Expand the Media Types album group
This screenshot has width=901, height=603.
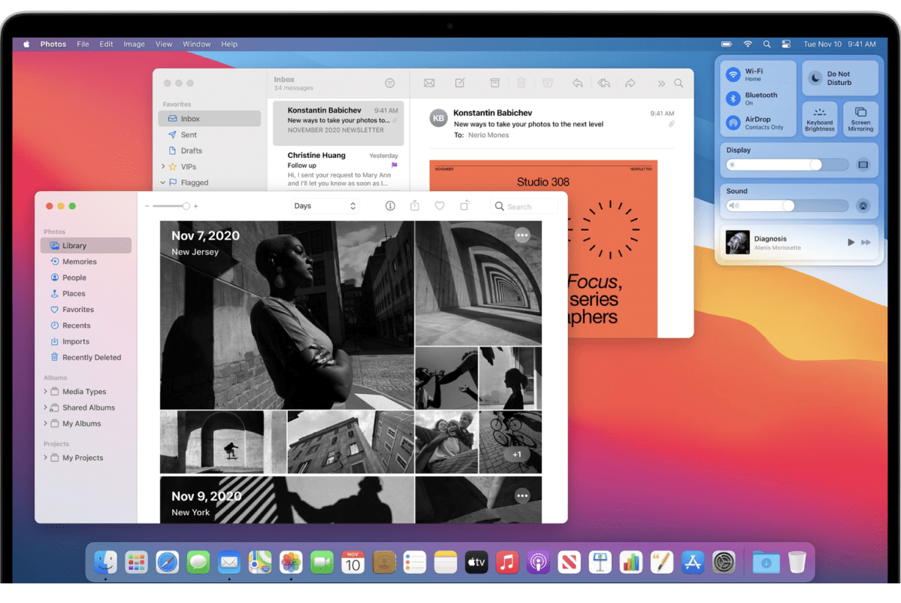pos(45,392)
